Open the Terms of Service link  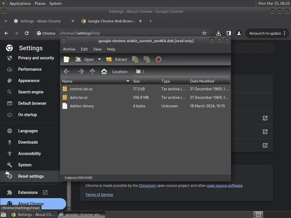(x=99, y=195)
